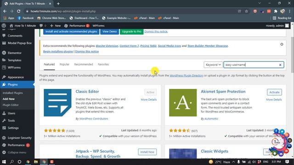Viewport: 294px width, 165px height.
Task: Open More Details for Classic Editor
Action: (x=149, y=99)
